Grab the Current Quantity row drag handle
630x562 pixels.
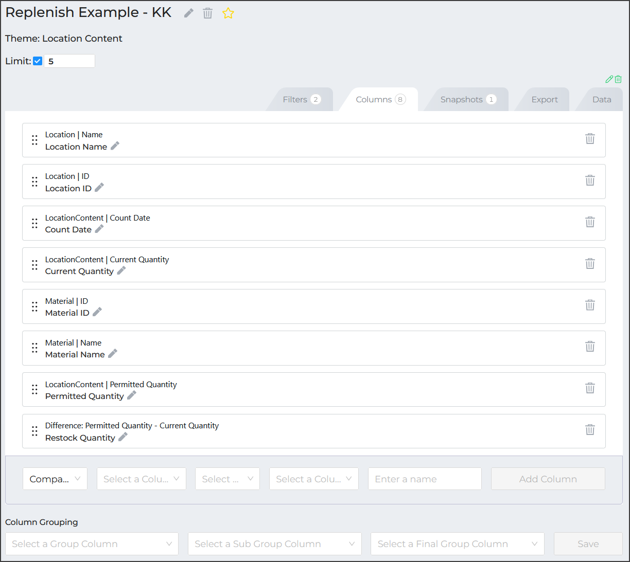coord(34,265)
